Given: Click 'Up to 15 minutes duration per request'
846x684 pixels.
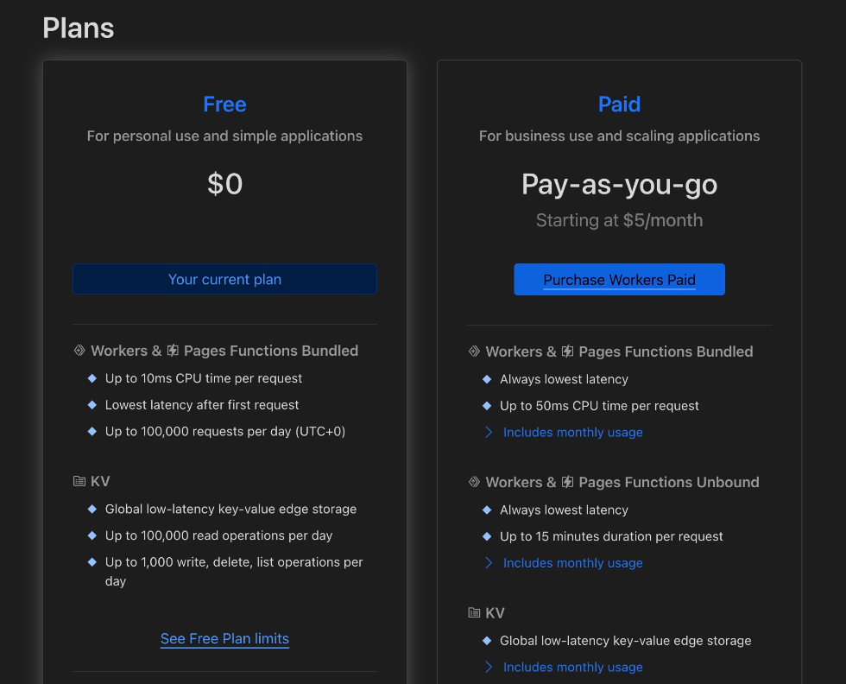Looking at the screenshot, I should pyautogui.click(x=611, y=536).
